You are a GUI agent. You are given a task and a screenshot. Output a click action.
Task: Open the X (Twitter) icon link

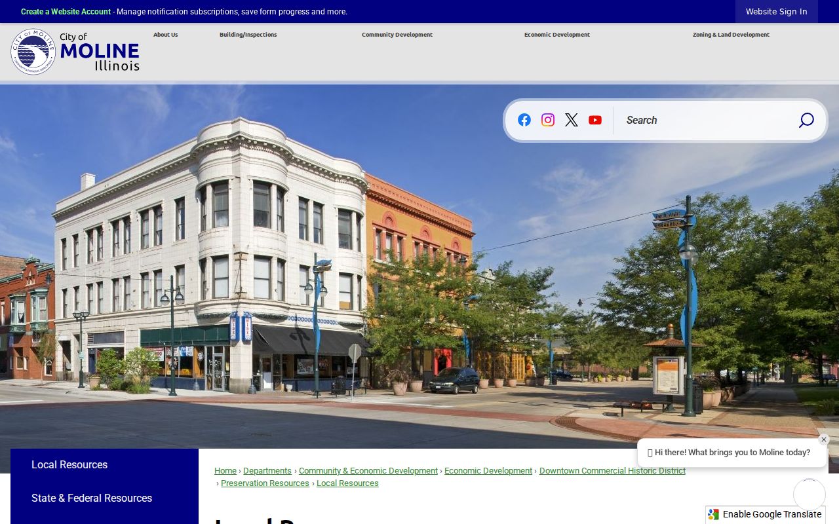pyautogui.click(x=572, y=120)
